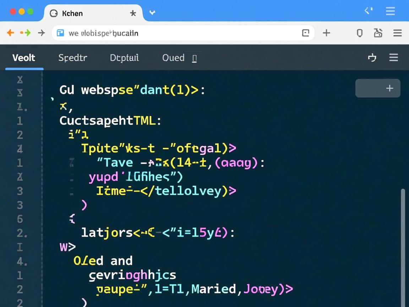Switch to the Veolt panel tab
Viewport: 409px width, 307px height.
[x=24, y=58]
